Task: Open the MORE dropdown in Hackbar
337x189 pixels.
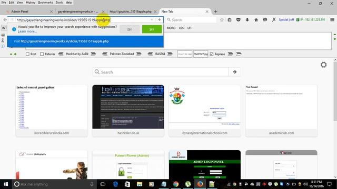Action: 171,28
